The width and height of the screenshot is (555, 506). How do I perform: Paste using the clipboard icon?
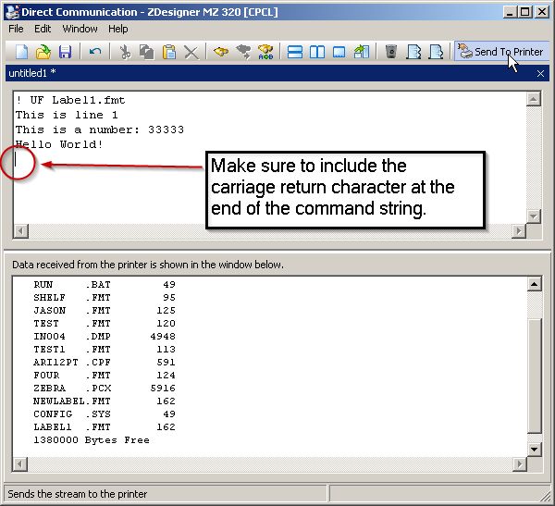click(x=169, y=52)
